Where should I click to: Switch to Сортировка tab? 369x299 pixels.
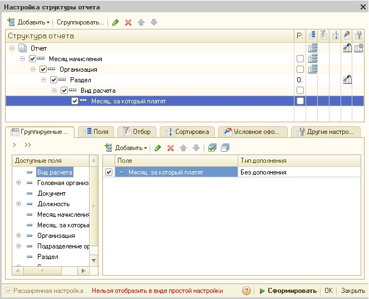(188, 132)
